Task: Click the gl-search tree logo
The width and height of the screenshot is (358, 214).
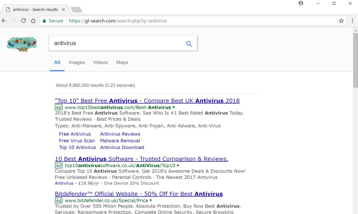Action: point(22,43)
